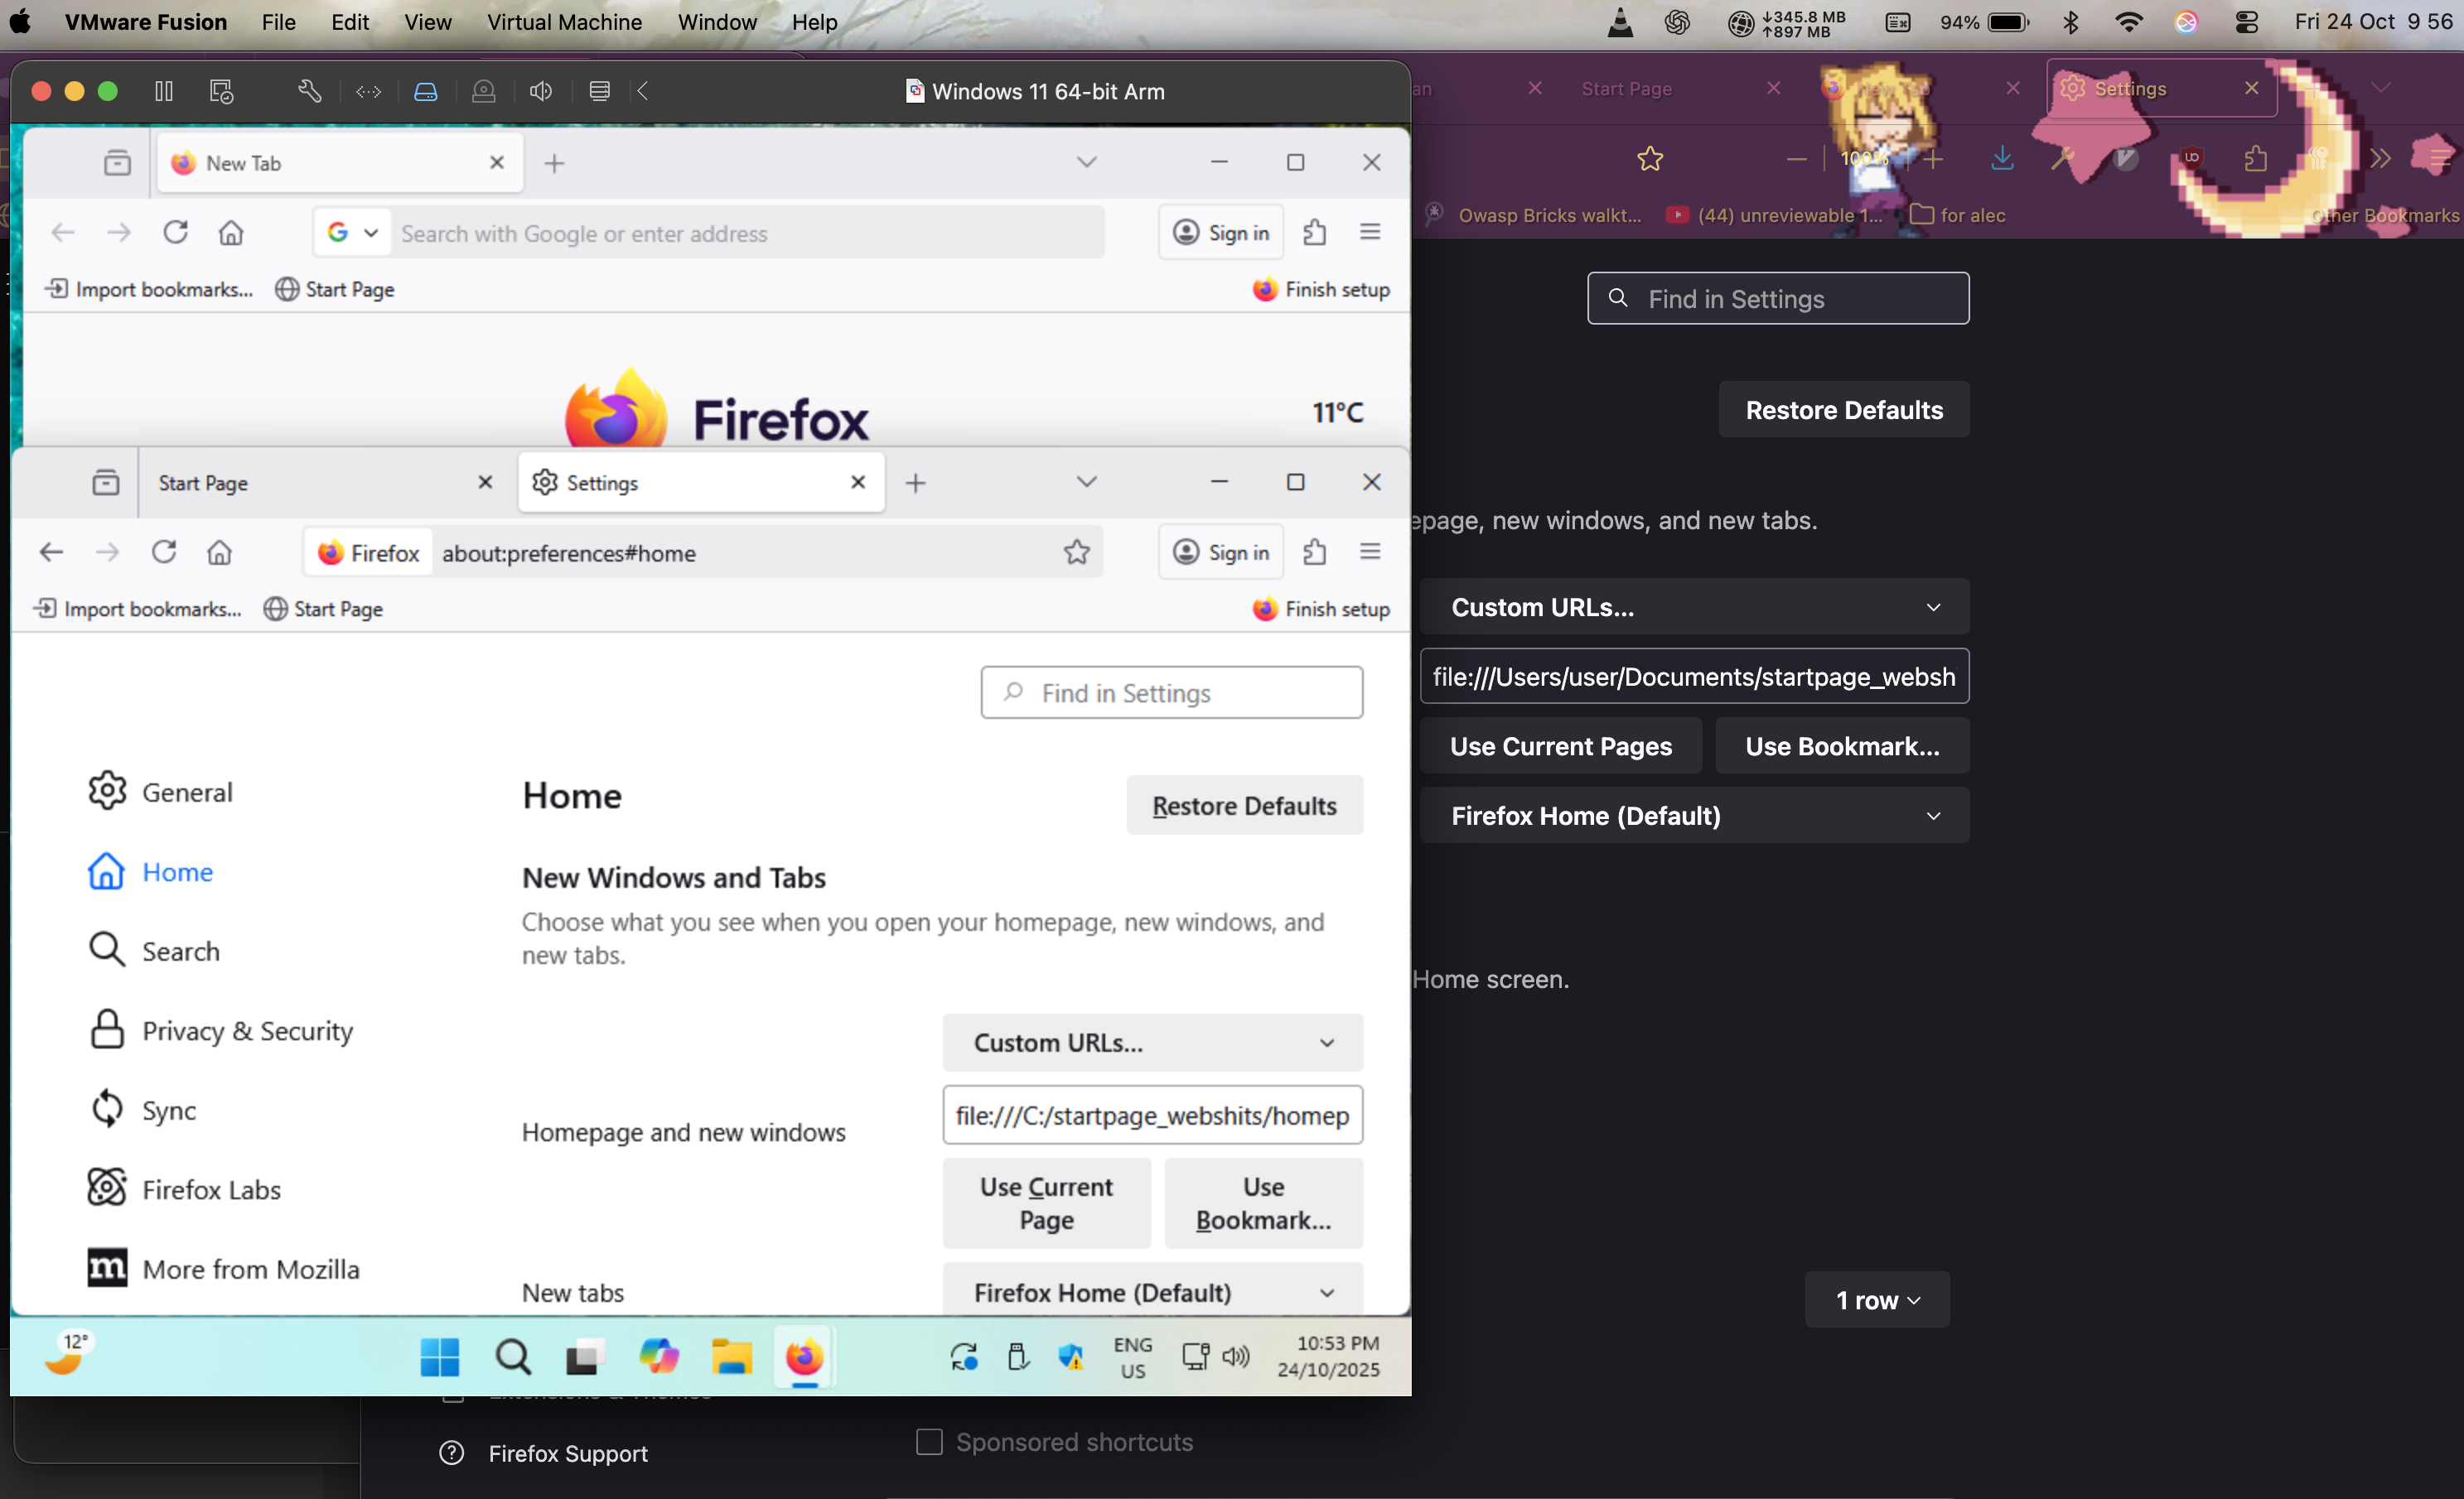2464x1499 pixels.
Task: Expand the 1 row dropdown
Action: [x=1876, y=1299]
